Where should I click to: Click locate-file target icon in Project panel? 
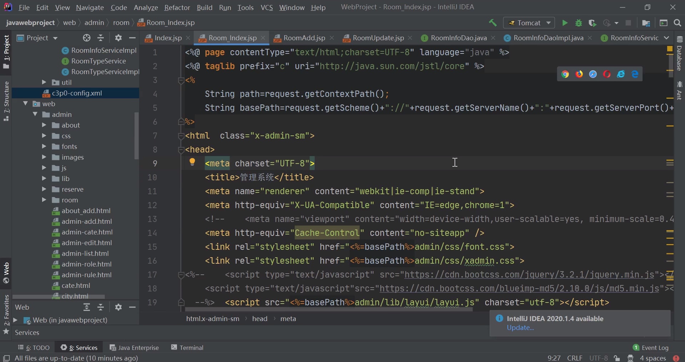pos(87,38)
